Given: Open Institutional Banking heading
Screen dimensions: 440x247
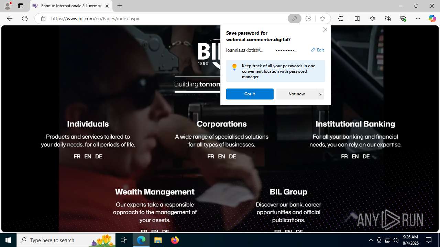Looking at the screenshot, I should point(355,124).
